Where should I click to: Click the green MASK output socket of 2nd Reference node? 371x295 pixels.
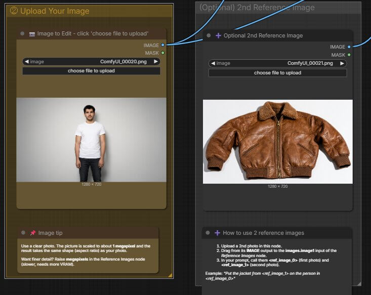pyautogui.click(x=349, y=55)
